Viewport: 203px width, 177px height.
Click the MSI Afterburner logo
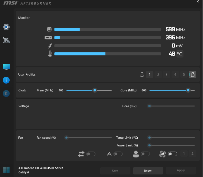coord(27,3)
